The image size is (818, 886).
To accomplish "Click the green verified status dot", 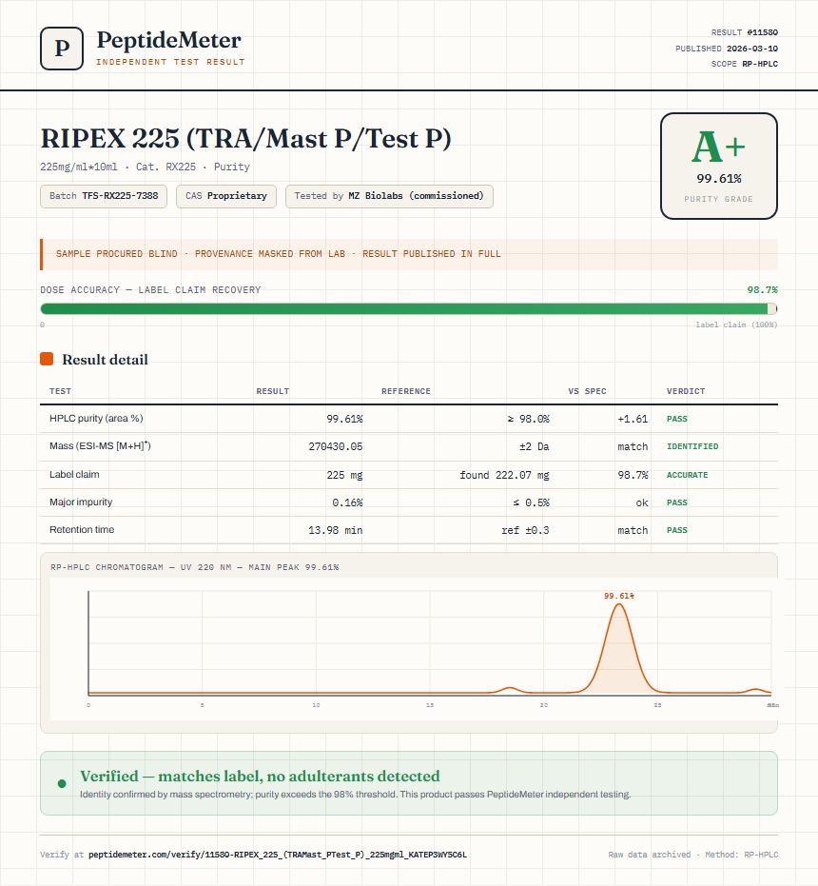I will (x=62, y=783).
